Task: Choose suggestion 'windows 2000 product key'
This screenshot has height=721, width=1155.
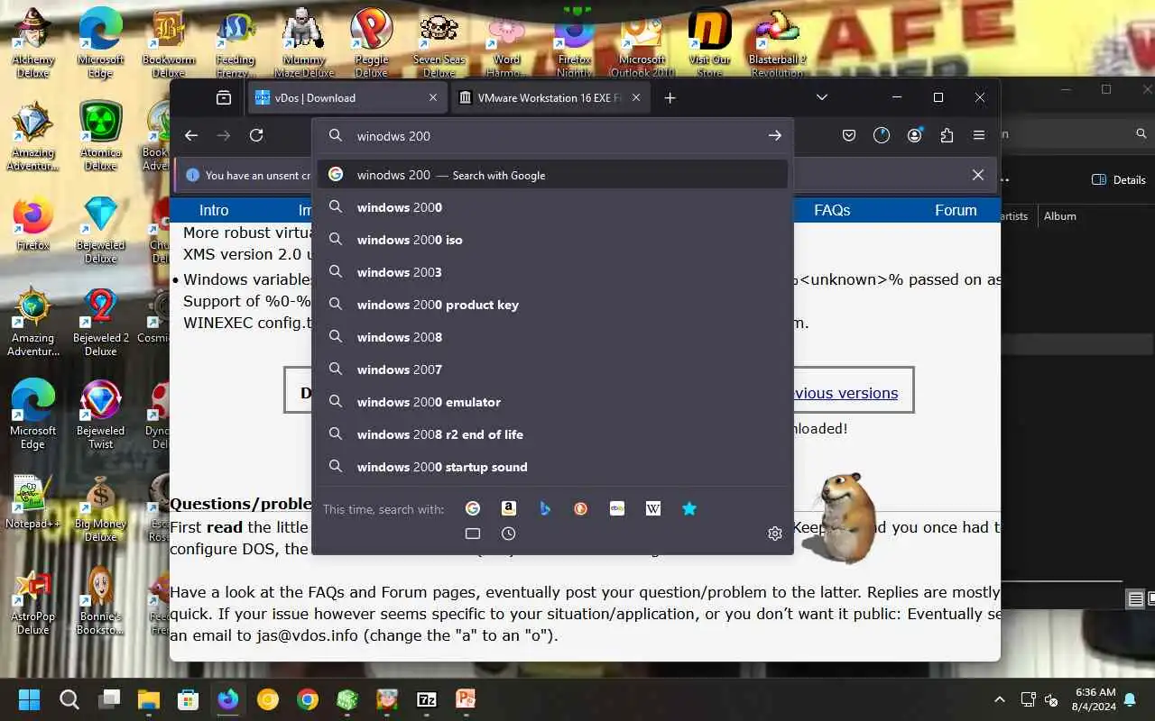Action: tap(552, 305)
